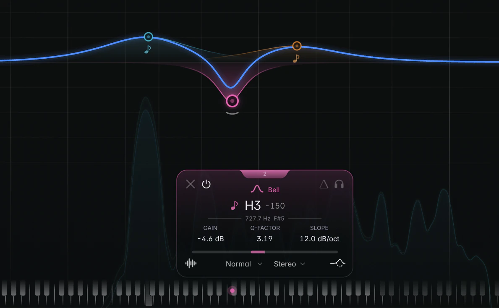This screenshot has height=308, width=499.
Task: Click the pink note icon beside H3
Action: coord(234,206)
